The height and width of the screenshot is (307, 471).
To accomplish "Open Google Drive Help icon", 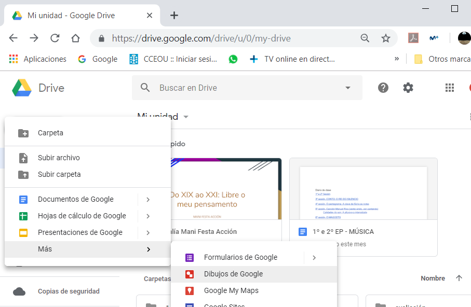I will point(383,88).
